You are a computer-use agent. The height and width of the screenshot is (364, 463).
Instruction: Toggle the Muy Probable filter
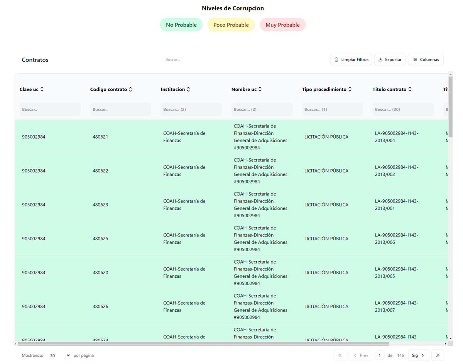(x=282, y=25)
